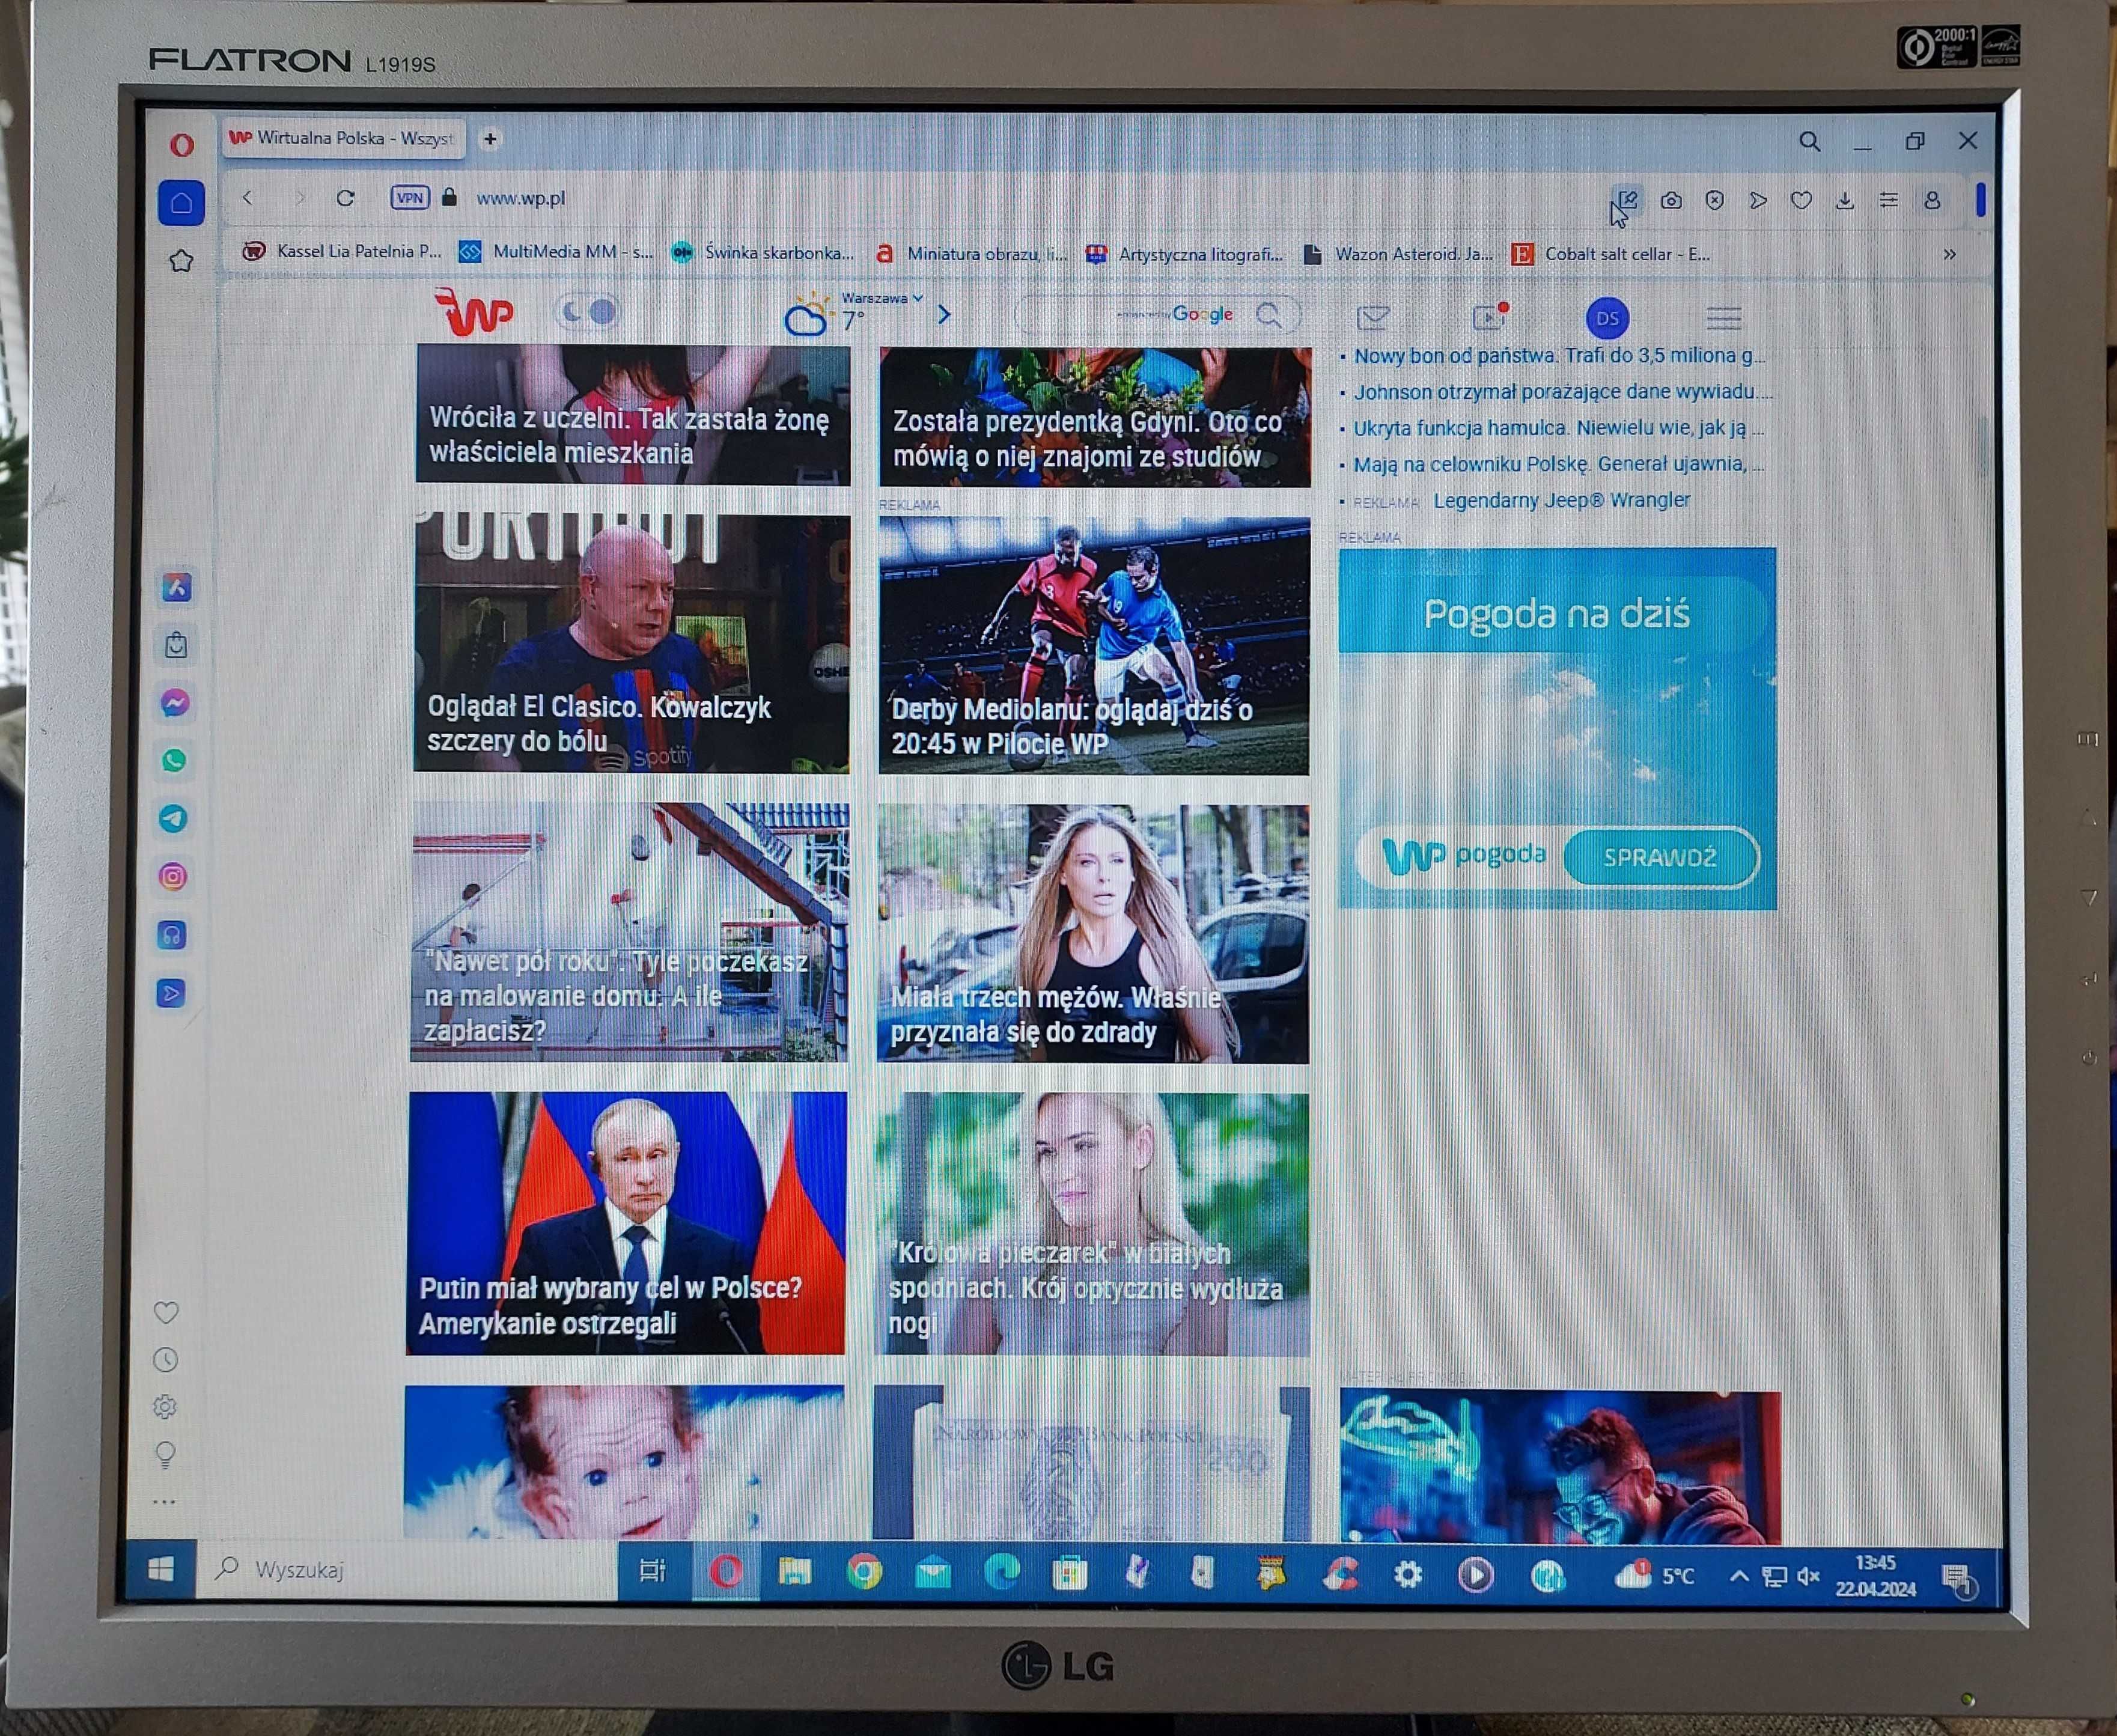Click the edit-page icon under the cursor

(1627, 200)
